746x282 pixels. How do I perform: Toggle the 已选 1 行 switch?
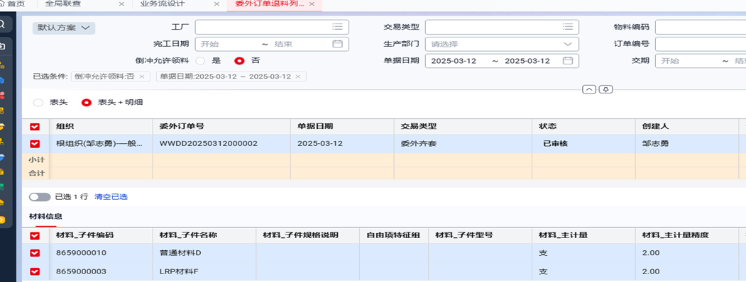(x=40, y=196)
